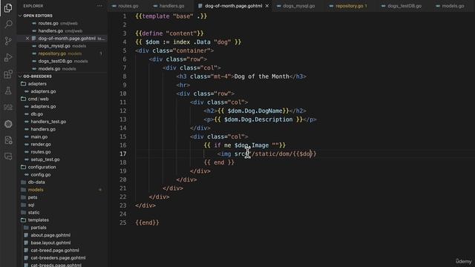
Task: Switch to the dogs_testDB.go tab
Action: pyautogui.click(x=404, y=6)
